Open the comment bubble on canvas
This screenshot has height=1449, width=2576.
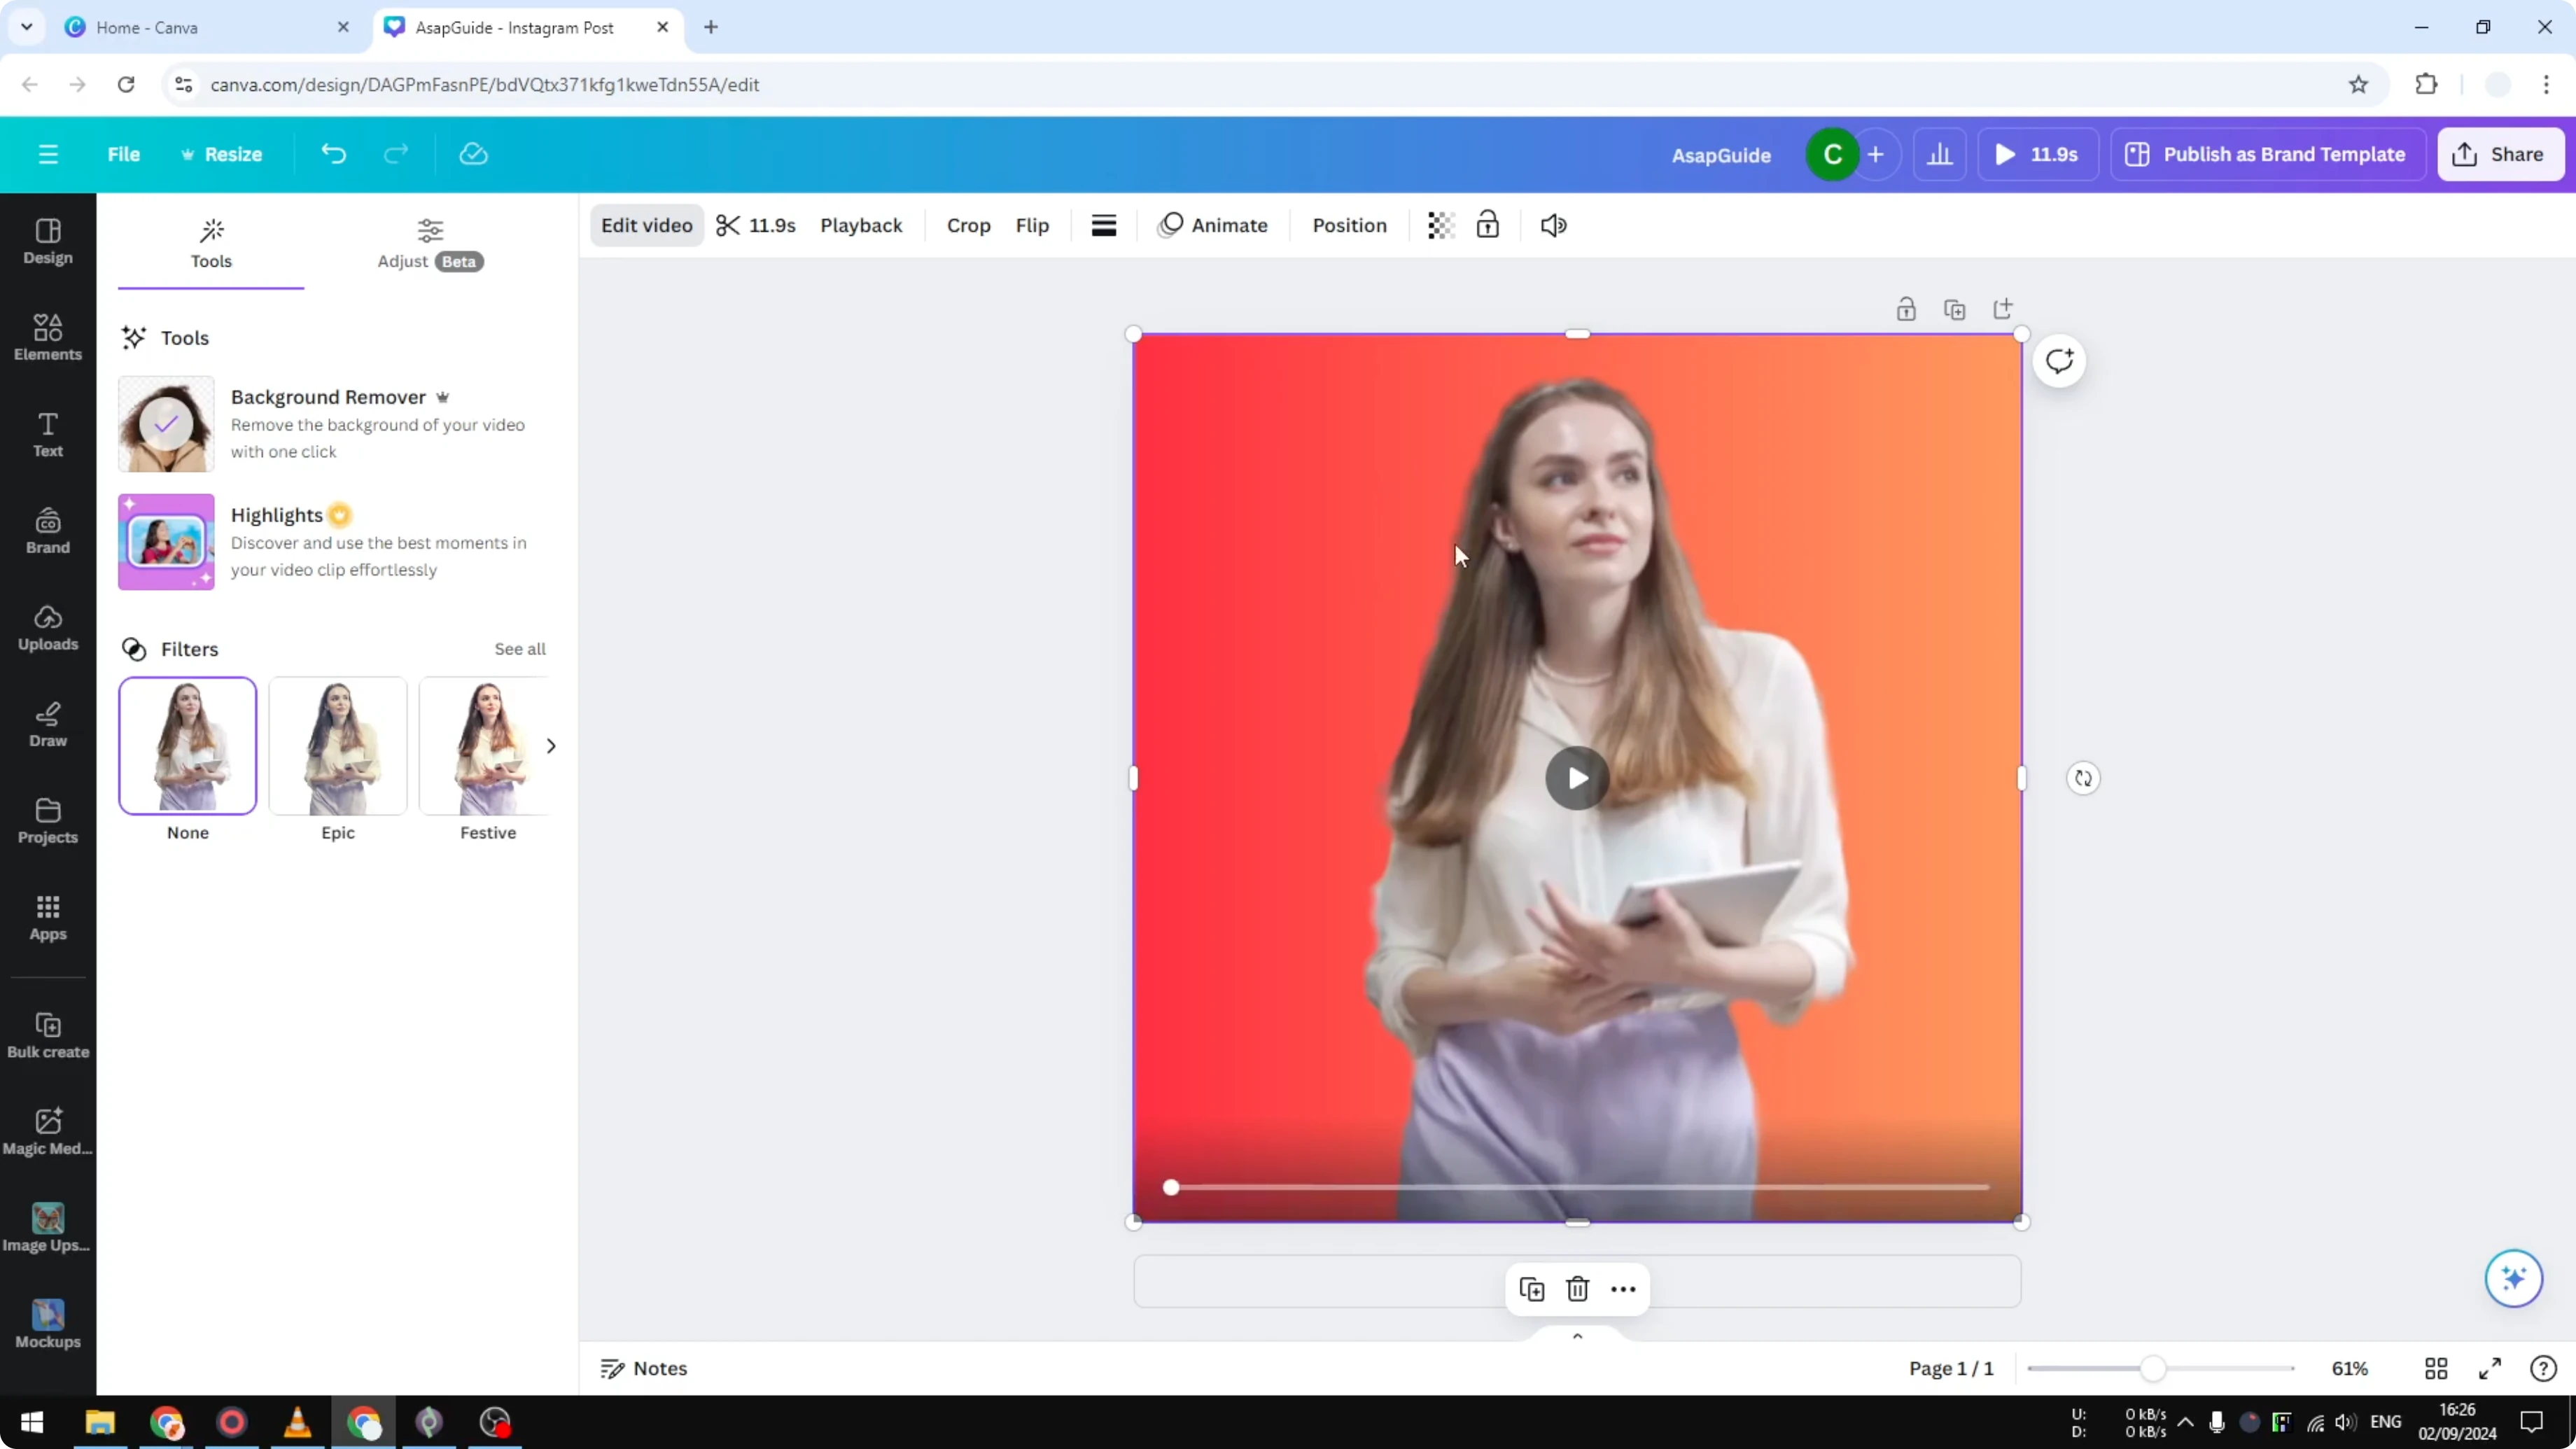coord(2059,361)
